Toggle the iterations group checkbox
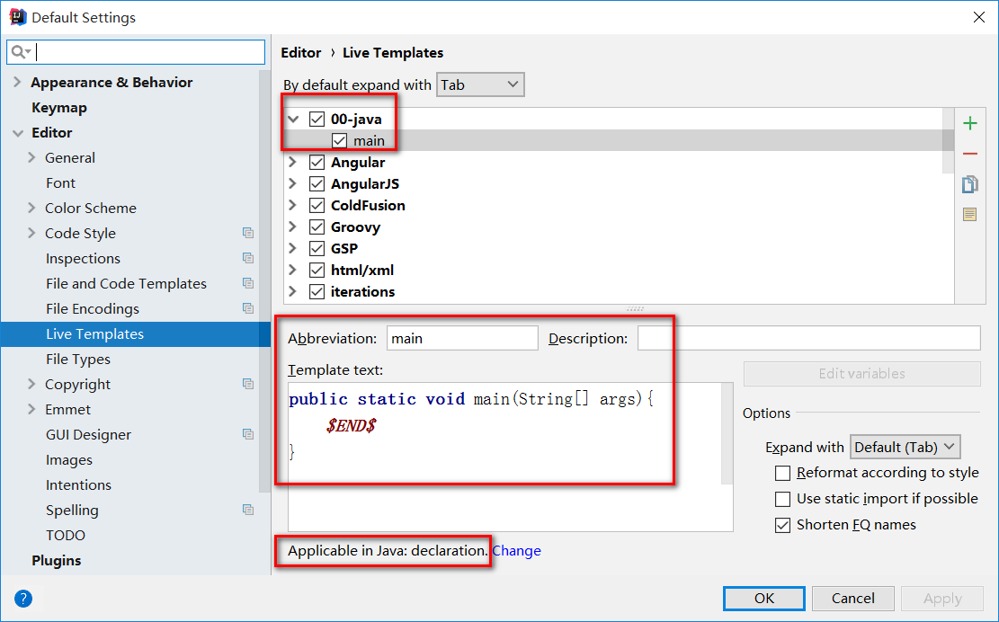999x622 pixels. [x=317, y=291]
